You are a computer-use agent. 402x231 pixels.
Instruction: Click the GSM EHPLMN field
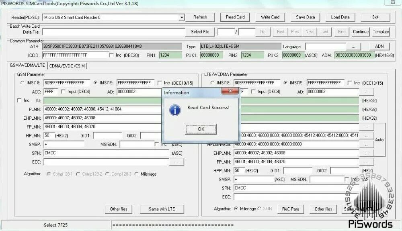point(103,118)
